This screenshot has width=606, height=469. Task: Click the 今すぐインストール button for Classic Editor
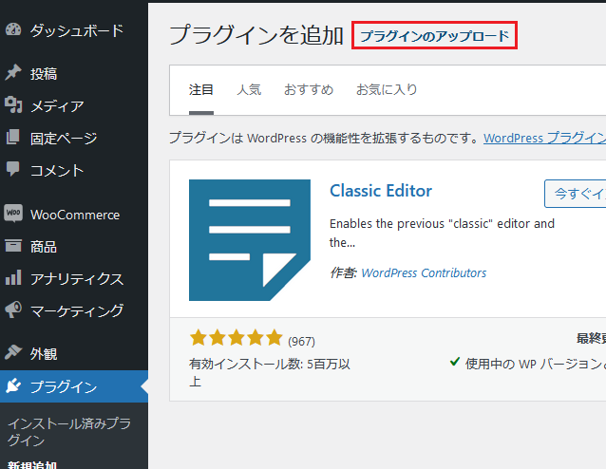coord(575,194)
